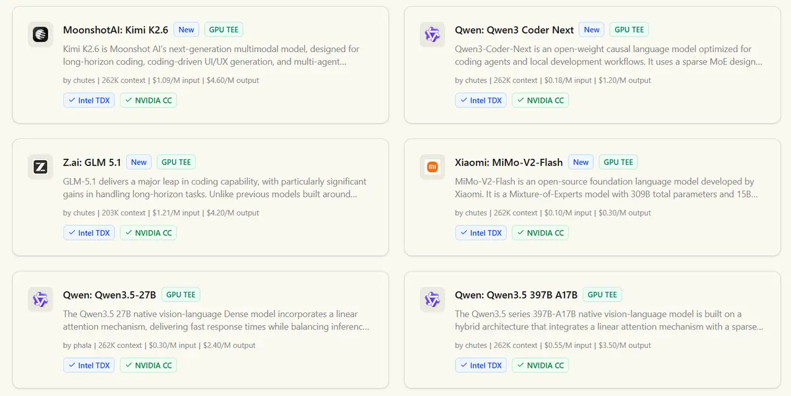Open the MoonshotAI: Kimi K2.6 model title

(x=115, y=30)
